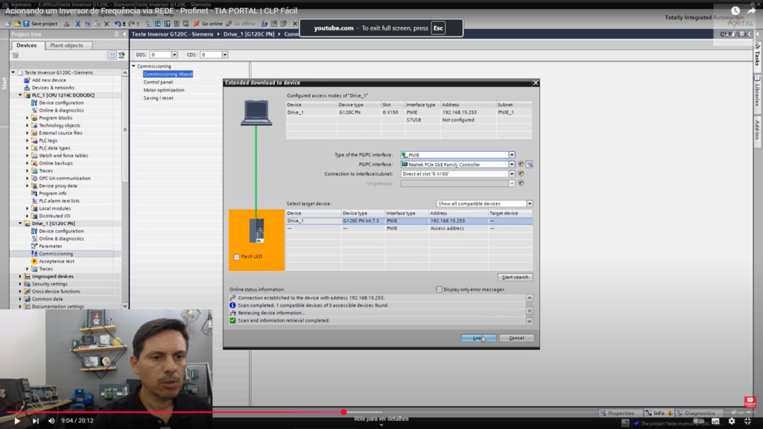Viewport: 763px width, 429px height.
Task: Click the online status scroll-up arrow
Action: tap(530, 298)
